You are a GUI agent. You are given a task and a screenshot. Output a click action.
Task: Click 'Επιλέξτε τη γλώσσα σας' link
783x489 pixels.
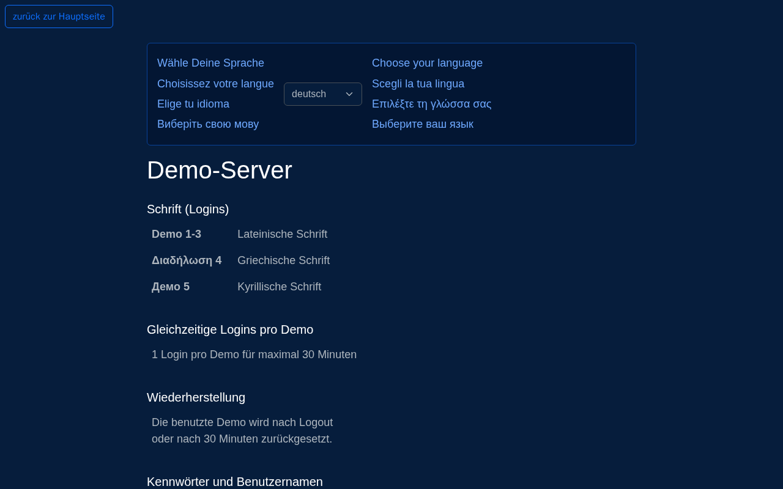coord(431,104)
